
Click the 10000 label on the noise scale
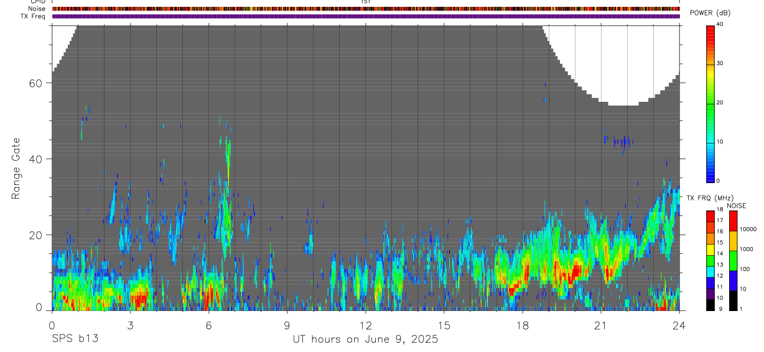click(748, 229)
